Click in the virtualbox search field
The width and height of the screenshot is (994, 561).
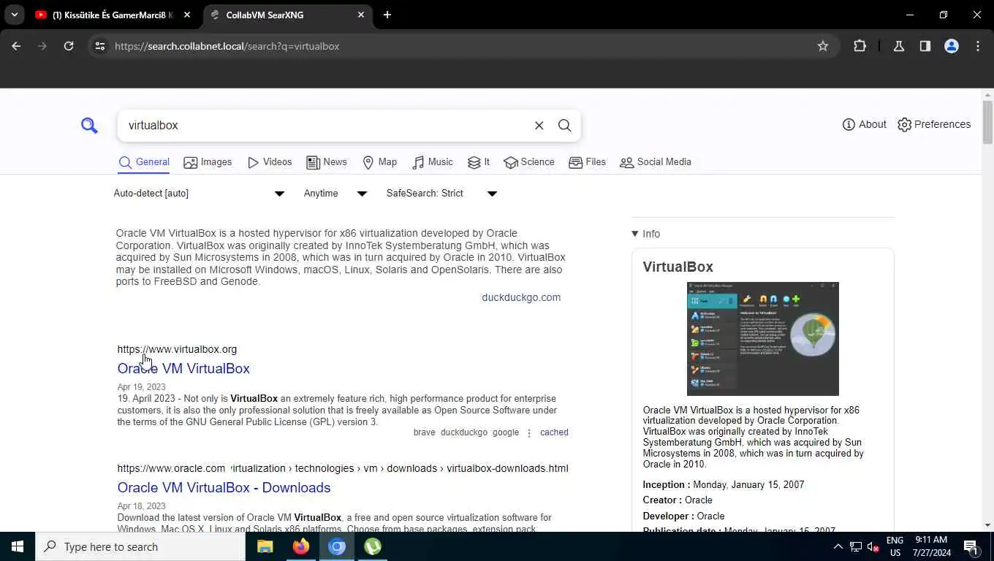pyautogui.click(x=325, y=126)
